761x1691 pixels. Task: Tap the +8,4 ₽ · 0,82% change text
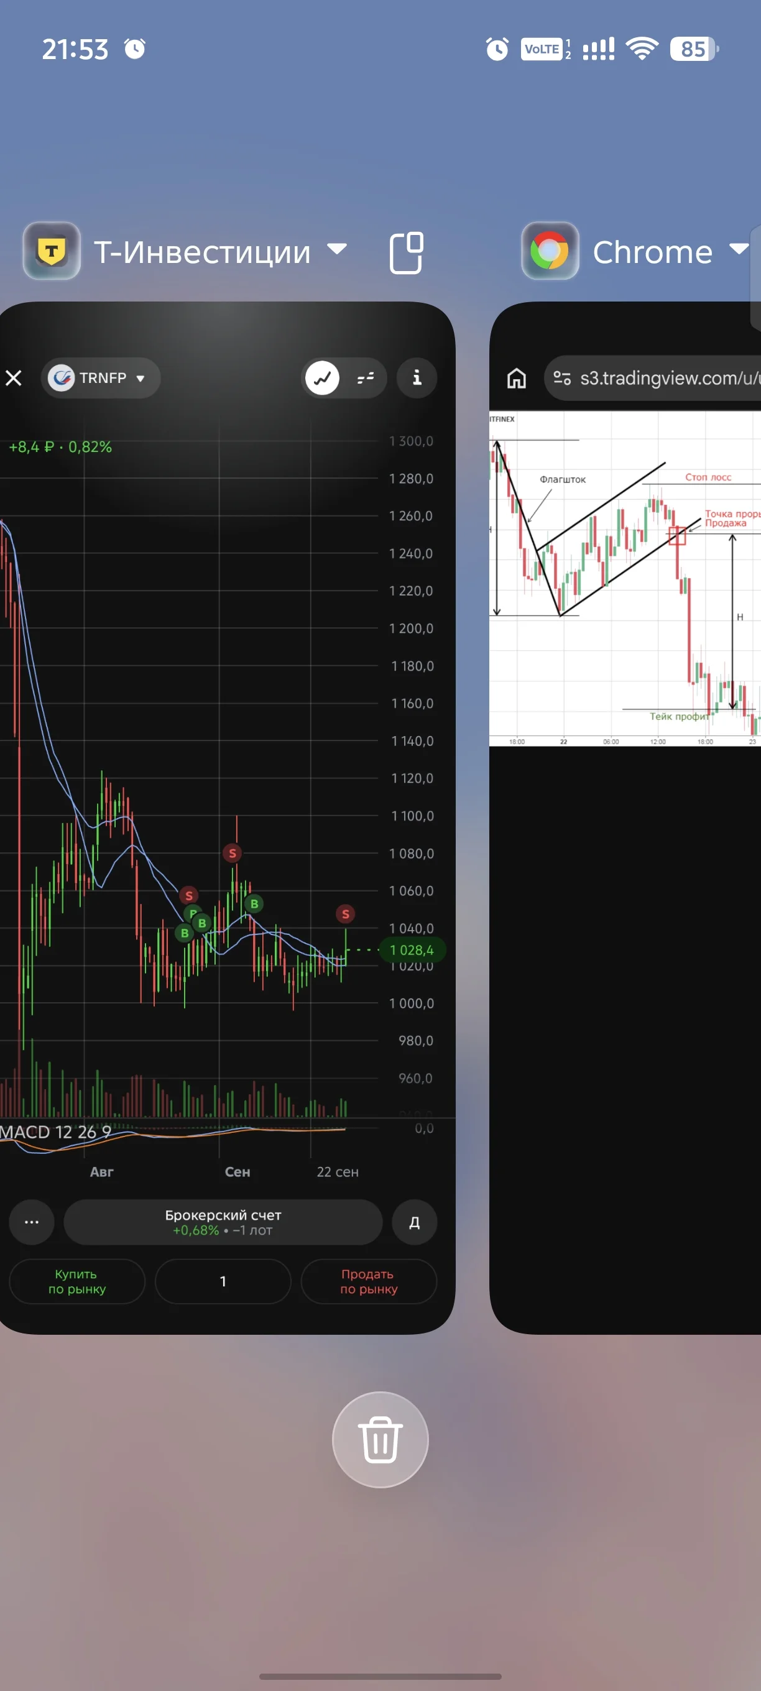pyautogui.click(x=60, y=447)
